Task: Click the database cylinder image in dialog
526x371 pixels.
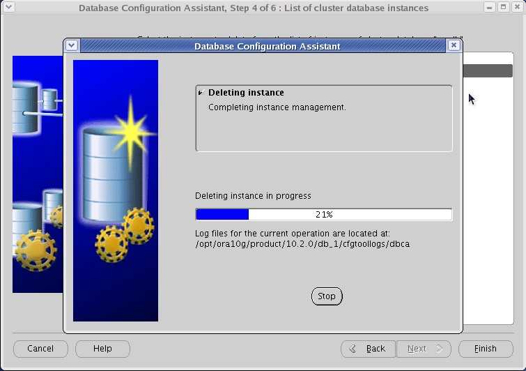Action: point(116,190)
